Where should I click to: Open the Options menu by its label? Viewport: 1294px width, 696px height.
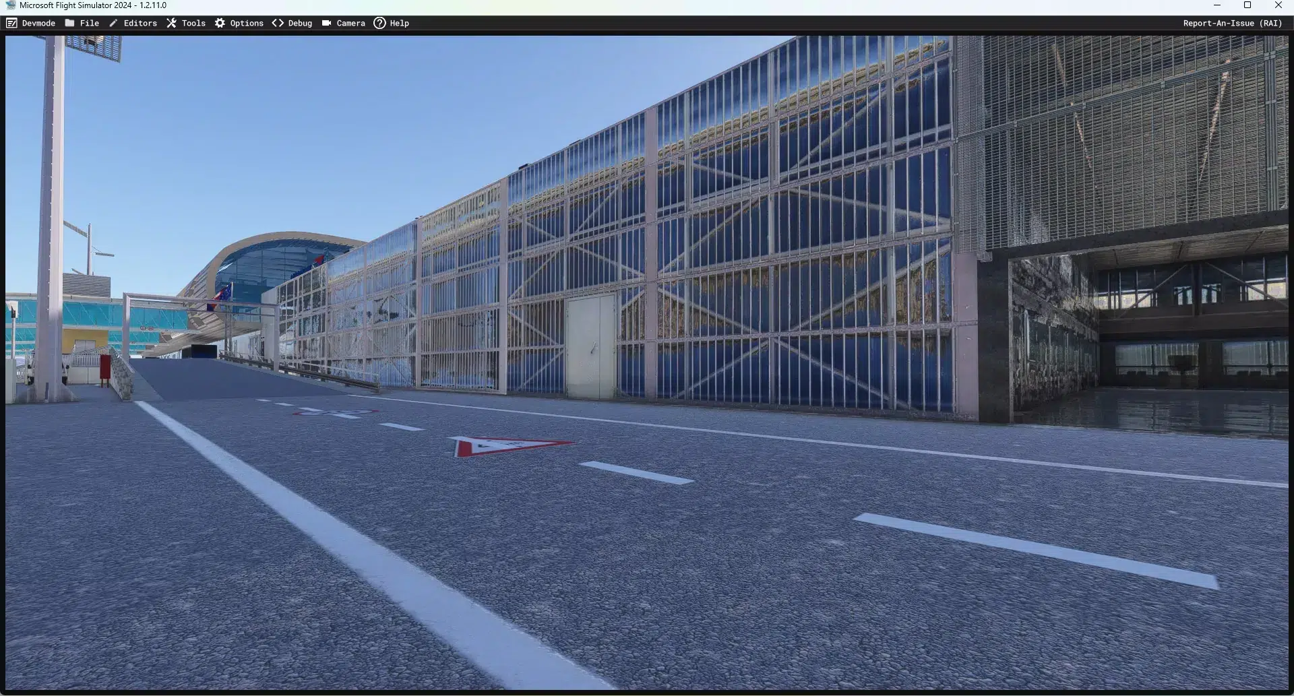pyautogui.click(x=247, y=23)
